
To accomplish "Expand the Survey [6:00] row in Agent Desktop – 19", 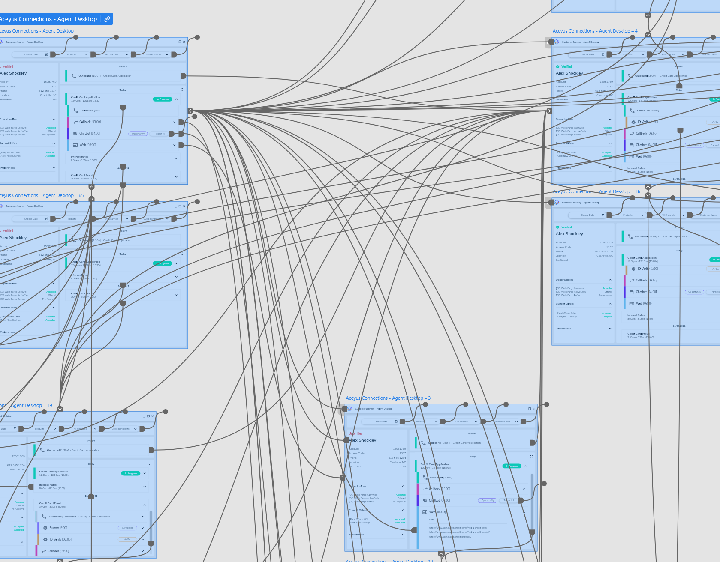I will [143, 528].
